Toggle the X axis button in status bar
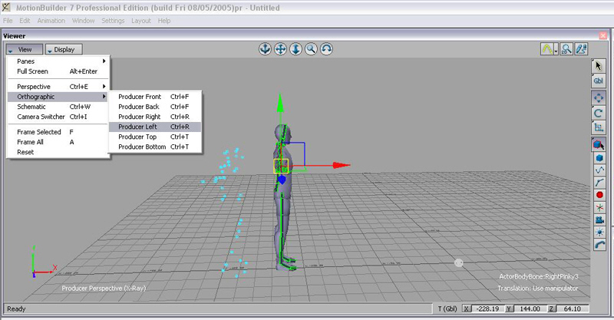The width and height of the screenshot is (614, 320). 467,308
